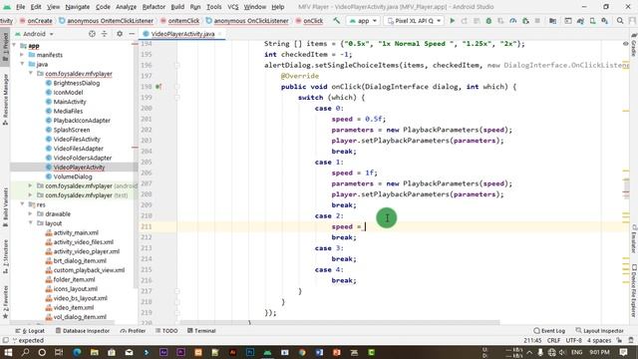Collapse the layout folder
Screen dimensions: 638x359
click(31, 223)
